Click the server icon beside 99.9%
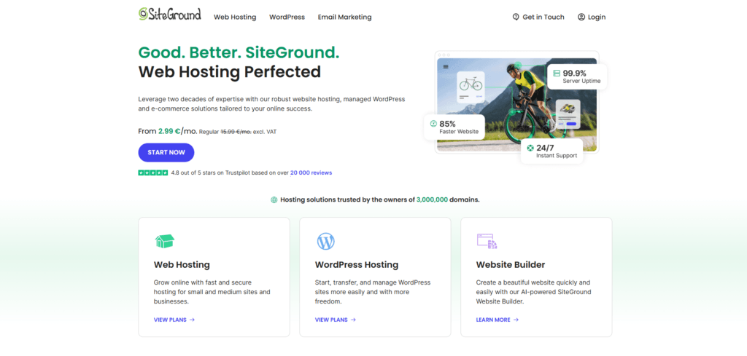Screen dimensions: 747x356 coord(557,74)
